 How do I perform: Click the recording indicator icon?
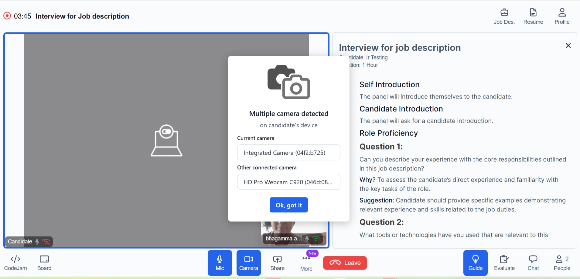7,16
